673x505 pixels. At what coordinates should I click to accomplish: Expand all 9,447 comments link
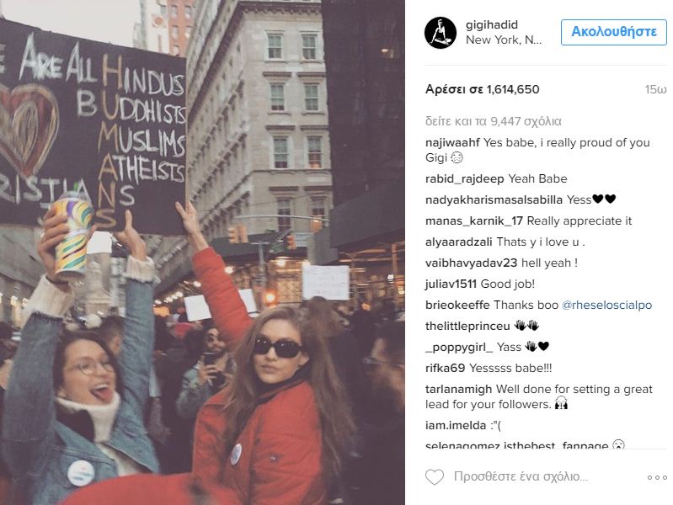pyautogui.click(x=493, y=121)
